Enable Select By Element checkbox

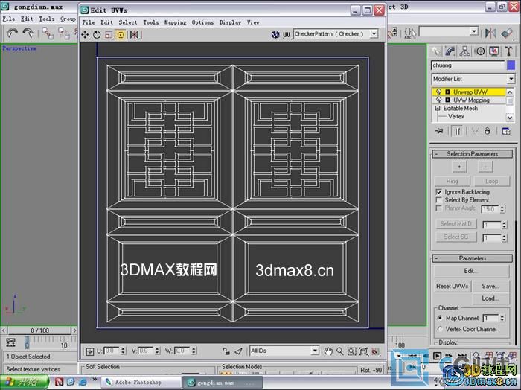[439, 200]
